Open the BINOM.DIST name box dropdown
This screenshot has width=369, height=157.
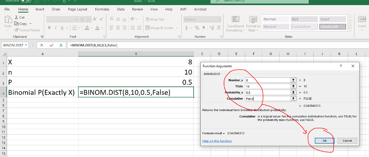tap(25, 45)
